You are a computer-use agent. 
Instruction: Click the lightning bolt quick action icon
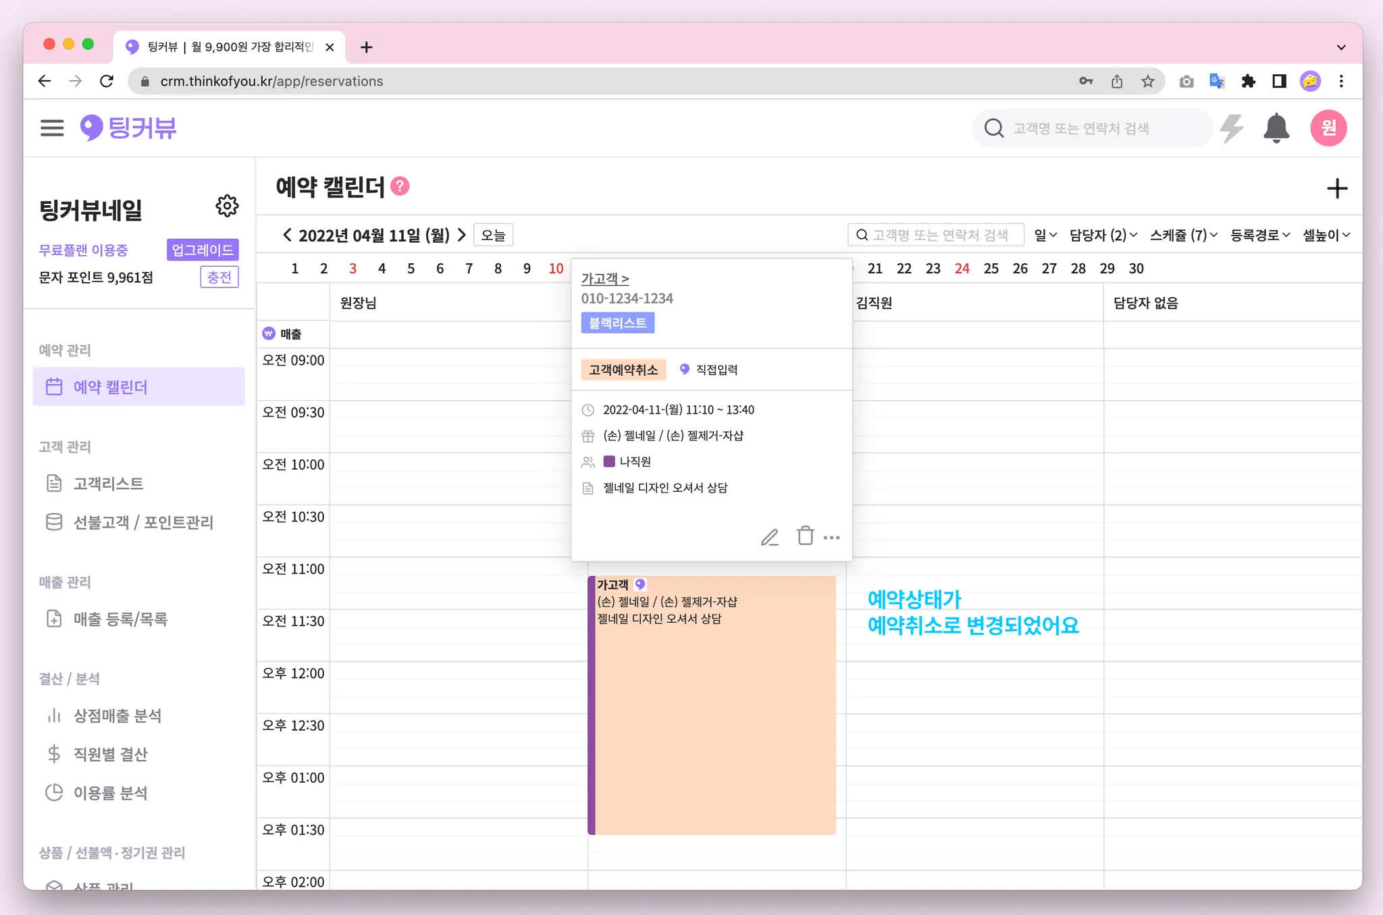[1232, 128]
